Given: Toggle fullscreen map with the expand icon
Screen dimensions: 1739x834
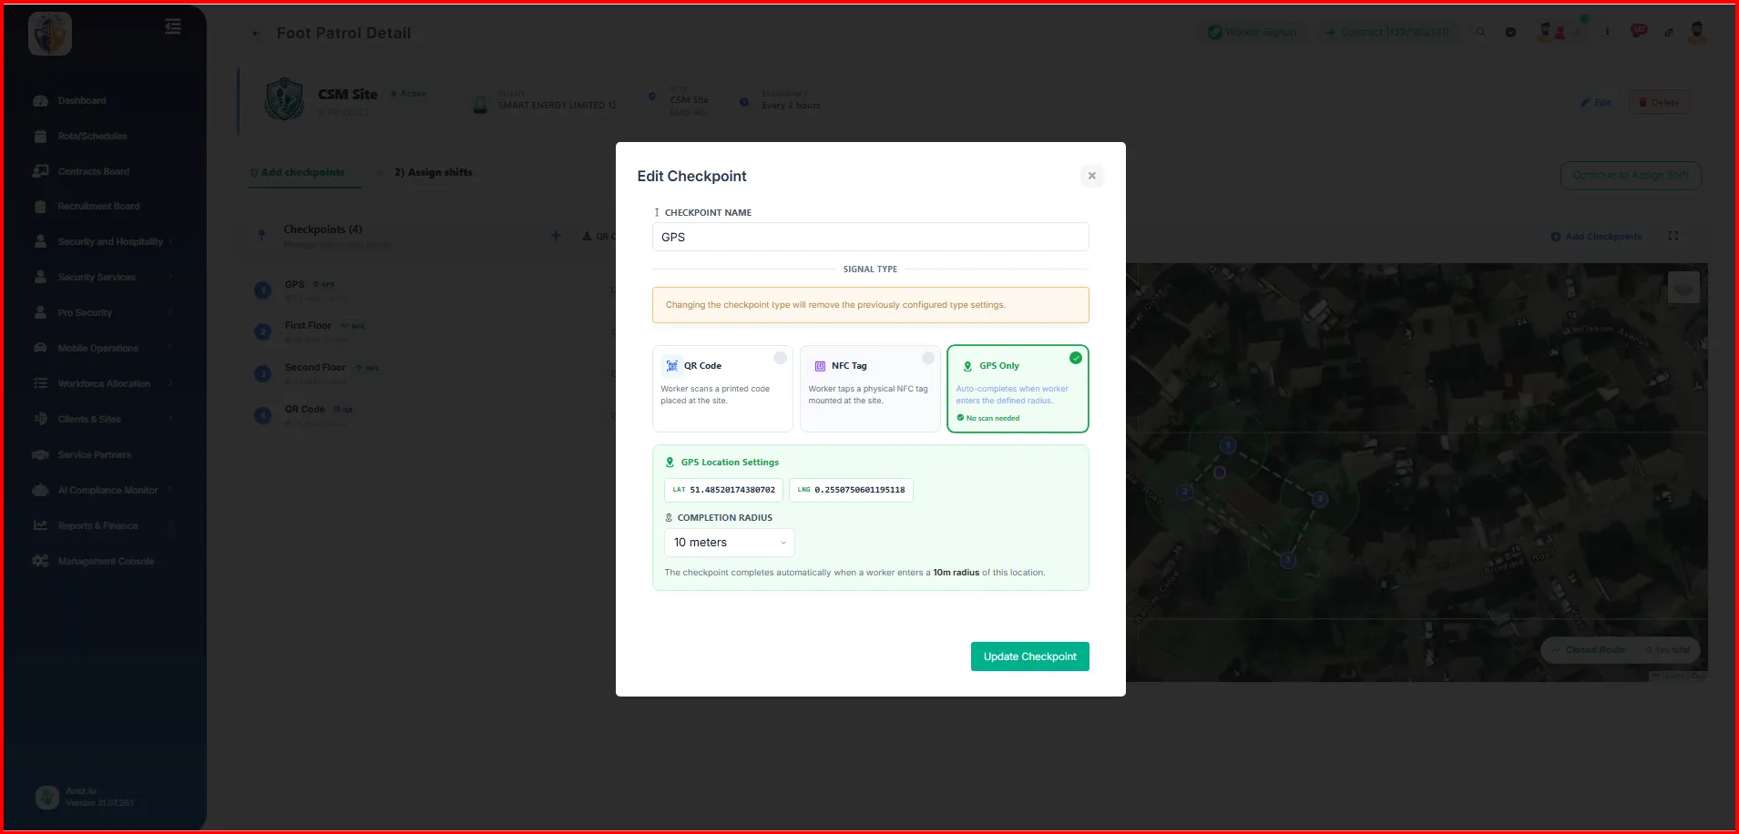Looking at the screenshot, I should 1673,236.
